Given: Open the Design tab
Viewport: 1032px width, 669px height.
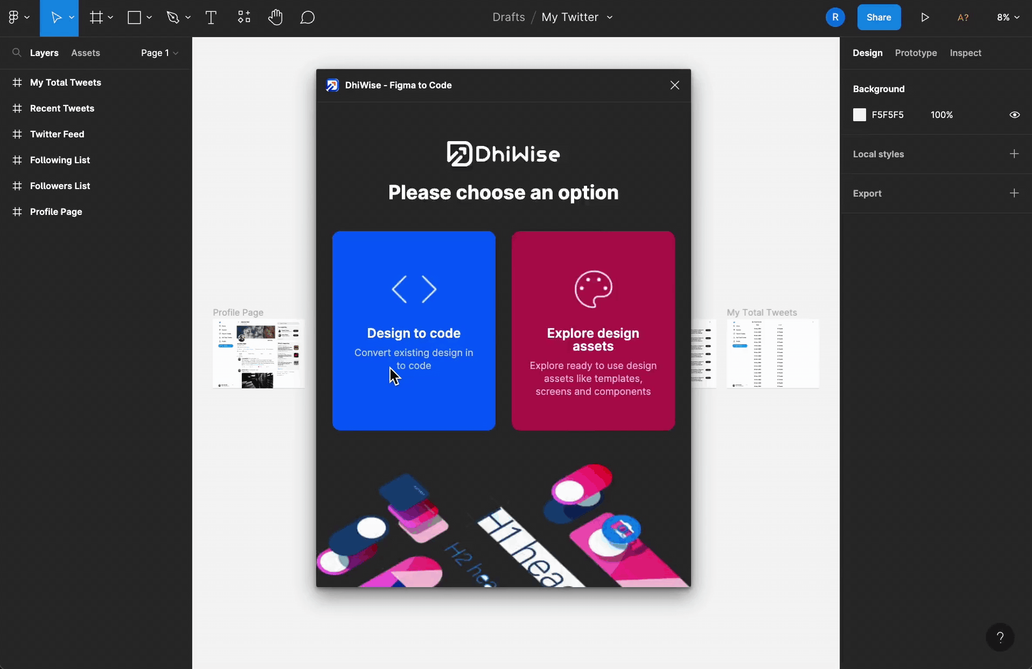Looking at the screenshot, I should (867, 53).
